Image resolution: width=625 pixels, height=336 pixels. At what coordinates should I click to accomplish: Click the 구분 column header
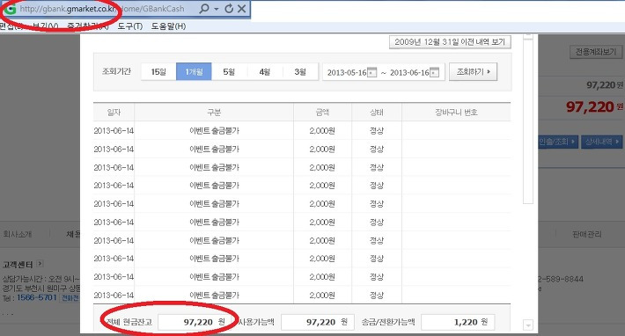[214, 113]
